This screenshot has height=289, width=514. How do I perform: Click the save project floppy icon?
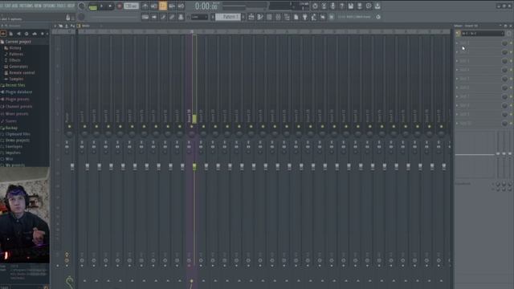(351, 6)
